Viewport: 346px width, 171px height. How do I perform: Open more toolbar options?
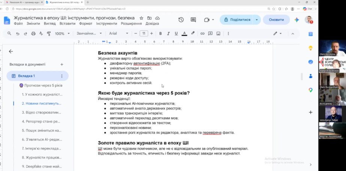click(x=228, y=33)
